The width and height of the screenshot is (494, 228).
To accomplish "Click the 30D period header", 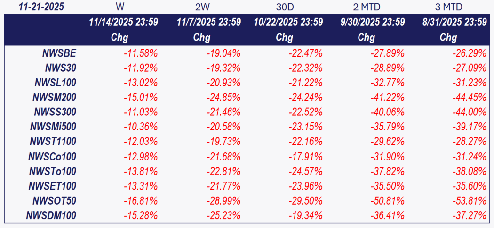I will [x=284, y=7].
